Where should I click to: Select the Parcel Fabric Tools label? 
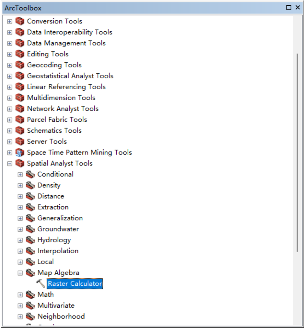coord(57,120)
